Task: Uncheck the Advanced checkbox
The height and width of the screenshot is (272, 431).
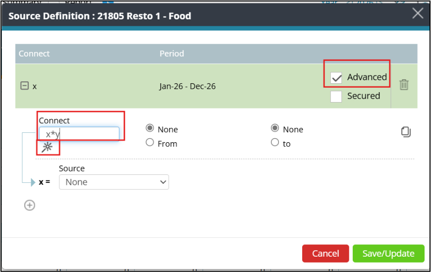Action: pos(336,78)
